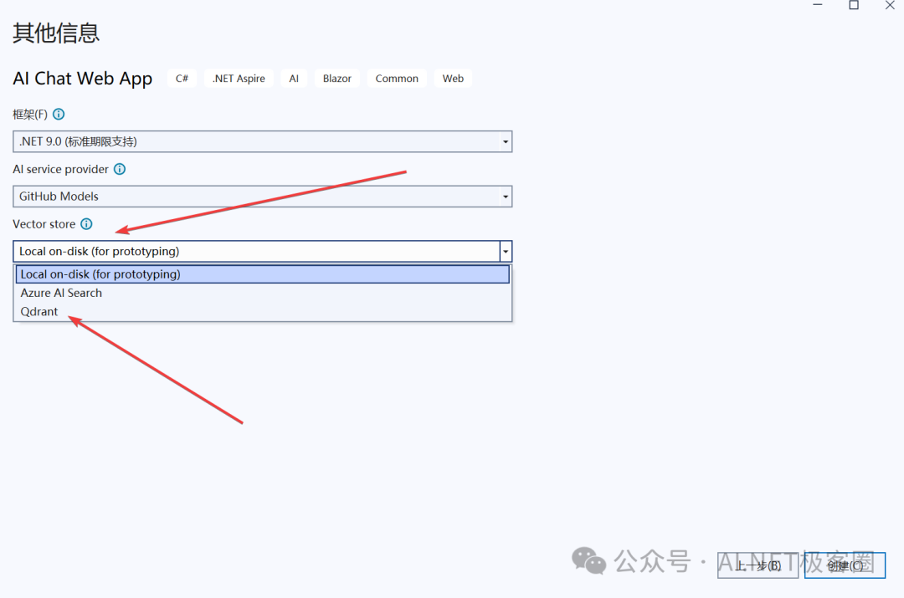Minimize the dialog window
904x598 pixels.
(x=818, y=5)
